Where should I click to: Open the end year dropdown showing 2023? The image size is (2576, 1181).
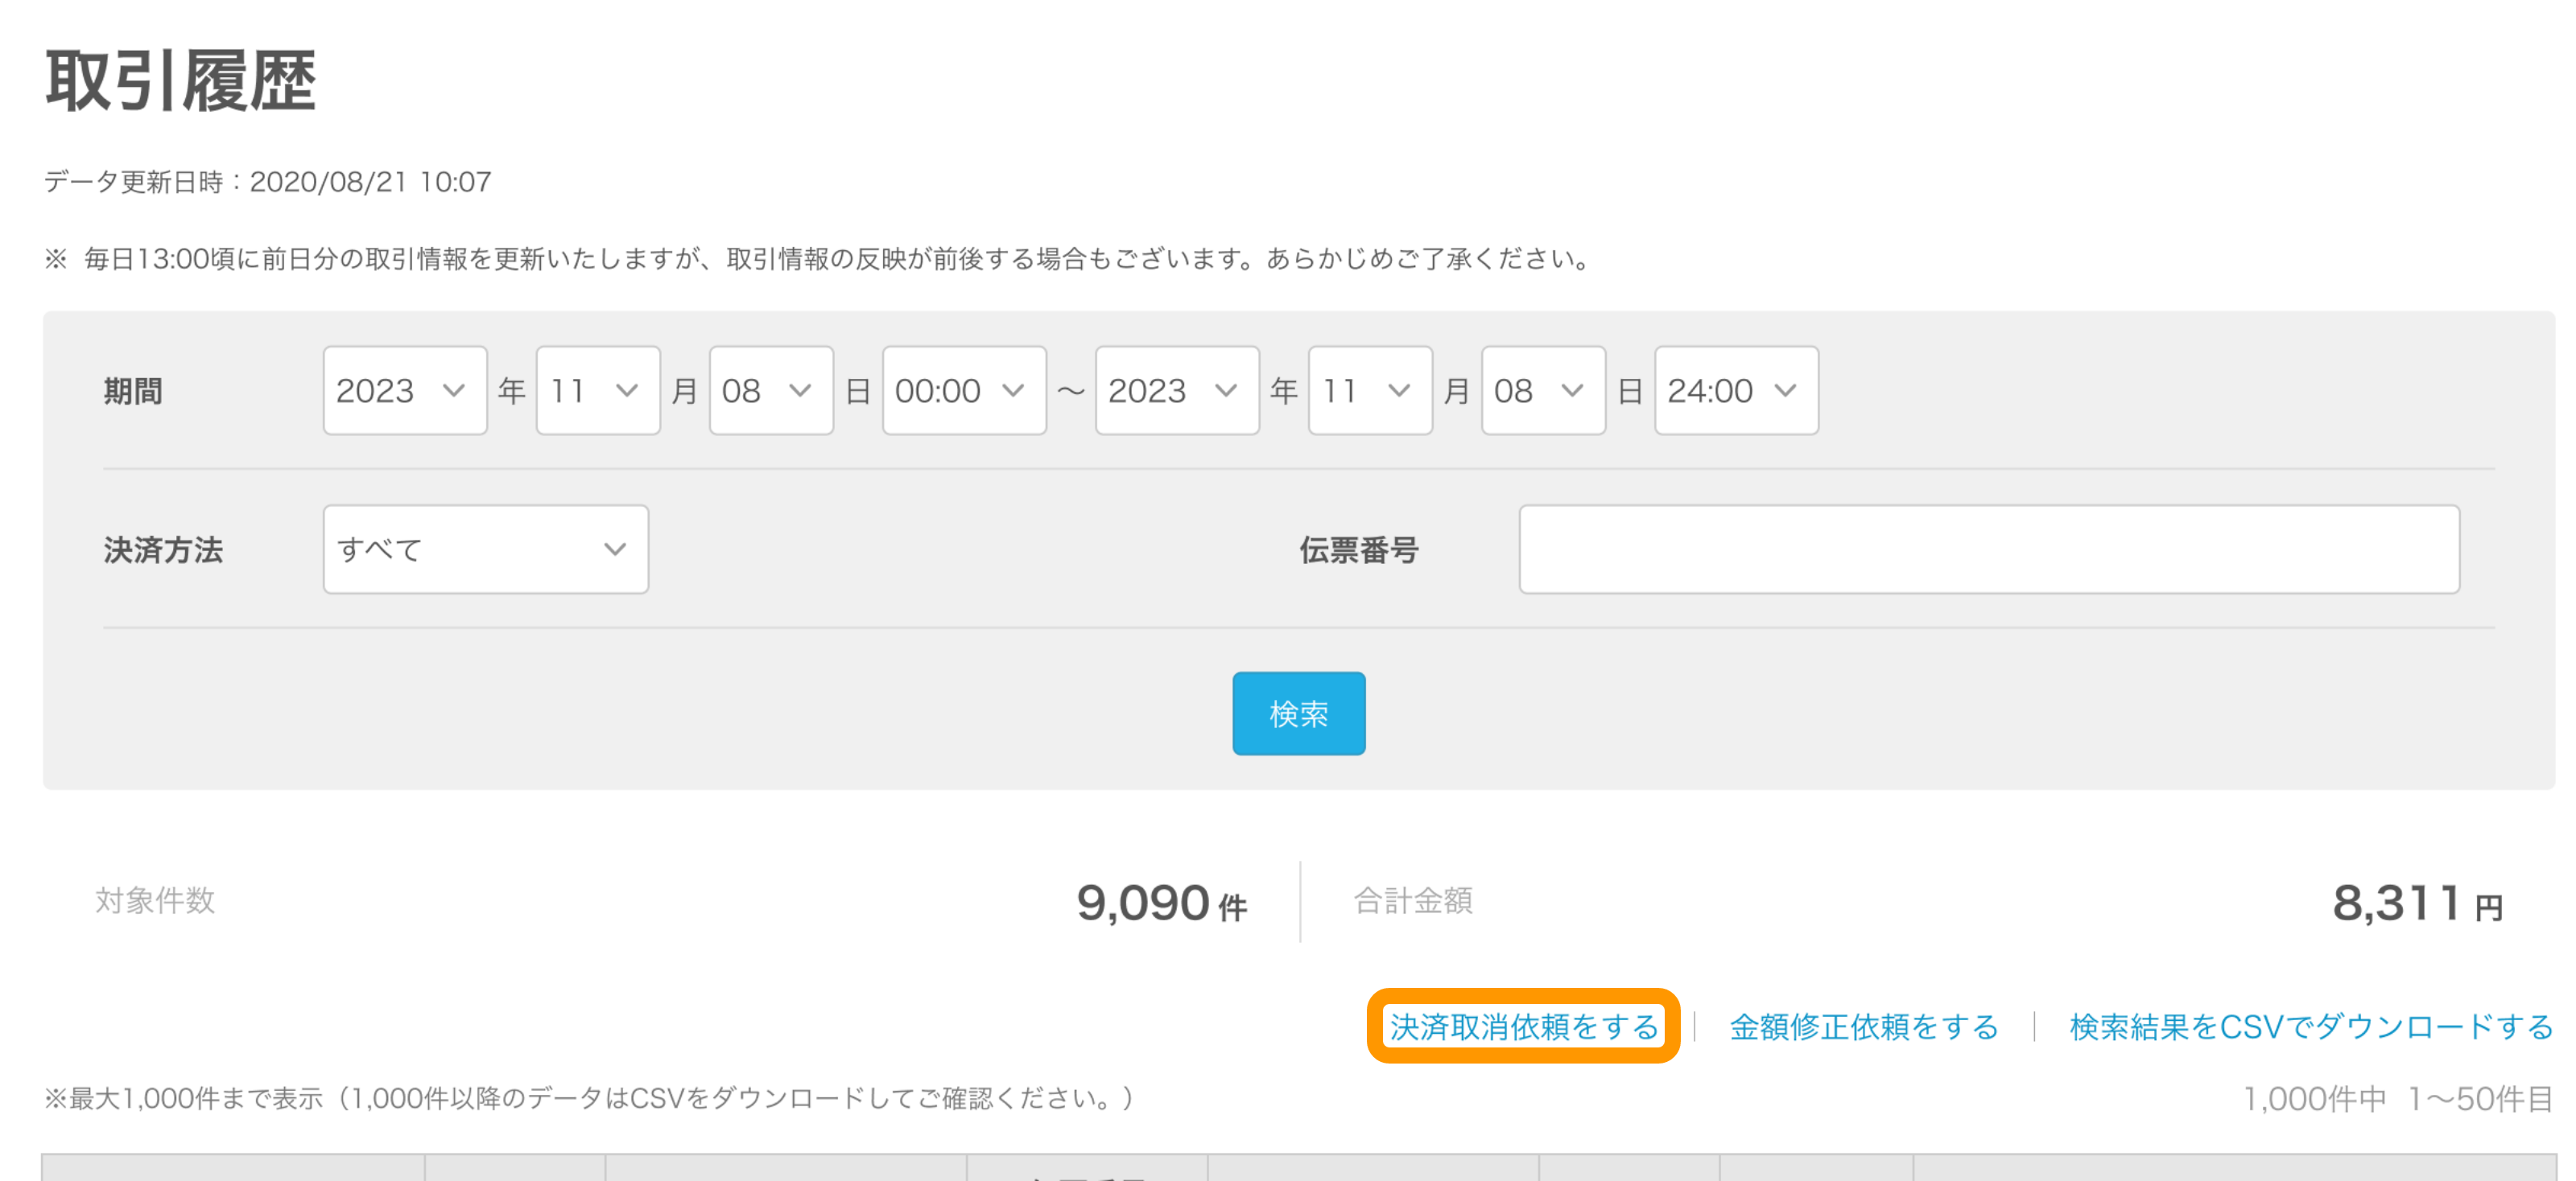1177,391
